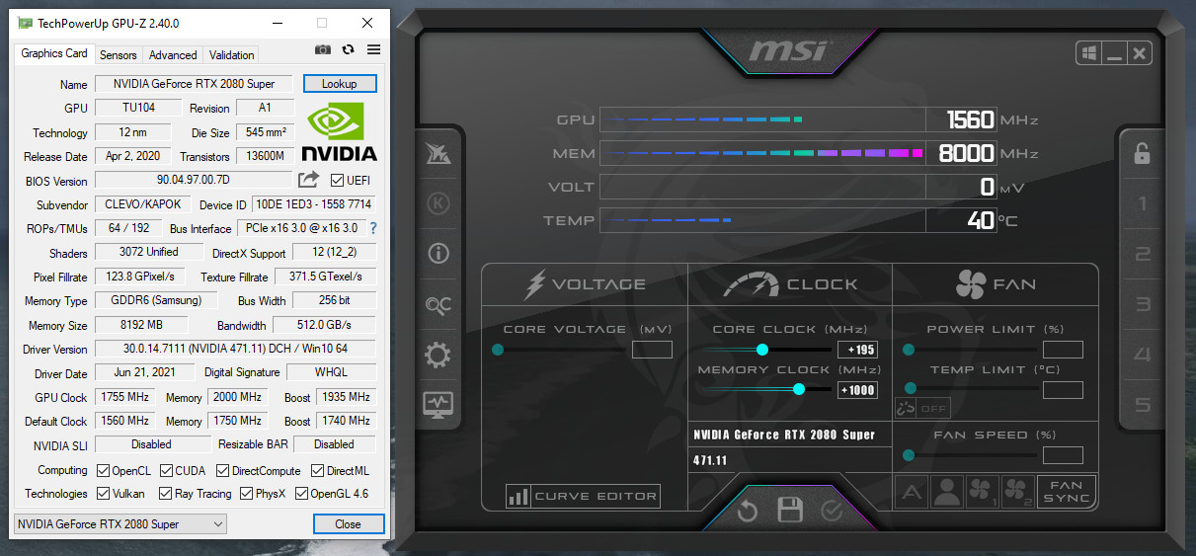Image resolution: width=1196 pixels, height=556 pixels.
Task: Select the fan 1 icon
Action: (x=983, y=492)
